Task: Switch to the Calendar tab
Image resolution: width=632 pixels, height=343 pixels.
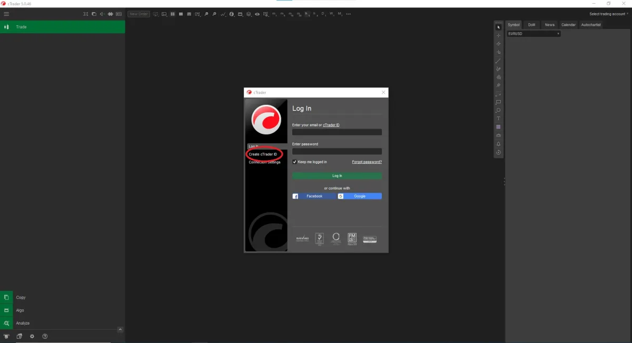Action: [568, 25]
